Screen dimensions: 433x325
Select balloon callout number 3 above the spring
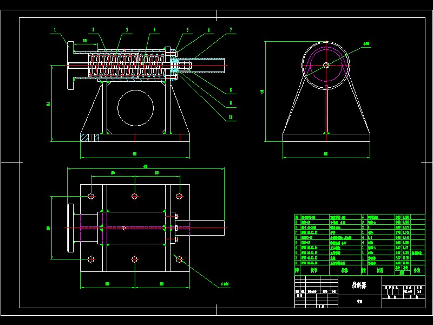click(x=126, y=29)
